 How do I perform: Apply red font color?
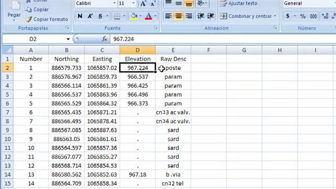tap(149, 16)
